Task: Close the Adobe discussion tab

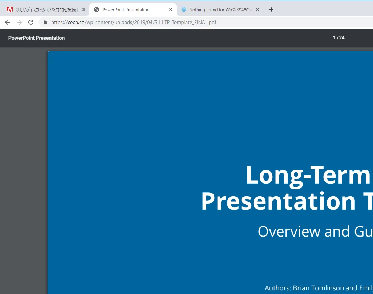Action: 84,9
